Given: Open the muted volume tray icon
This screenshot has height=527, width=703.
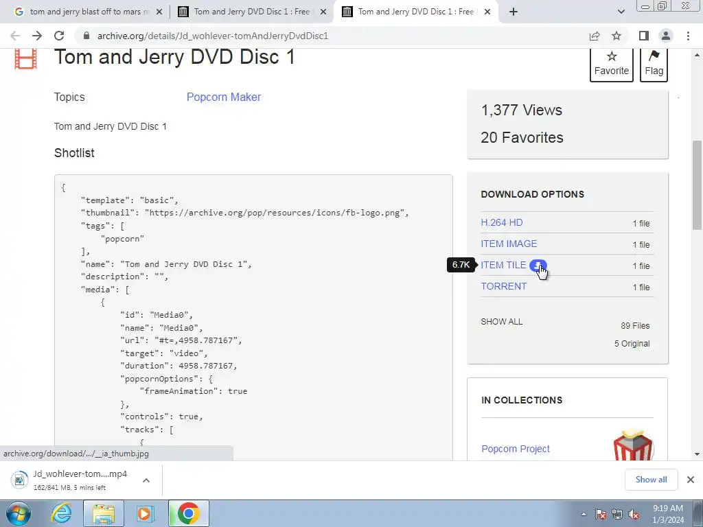Looking at the screenshot, I should tap(634, 515).
